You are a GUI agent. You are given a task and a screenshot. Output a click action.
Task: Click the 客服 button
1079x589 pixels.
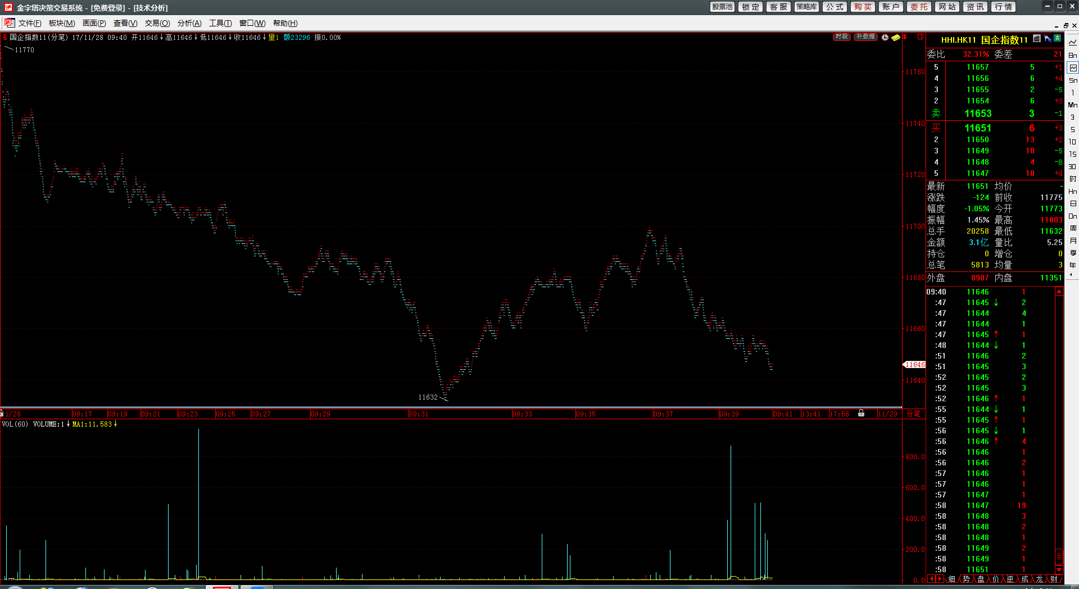(x=778, y=7)
